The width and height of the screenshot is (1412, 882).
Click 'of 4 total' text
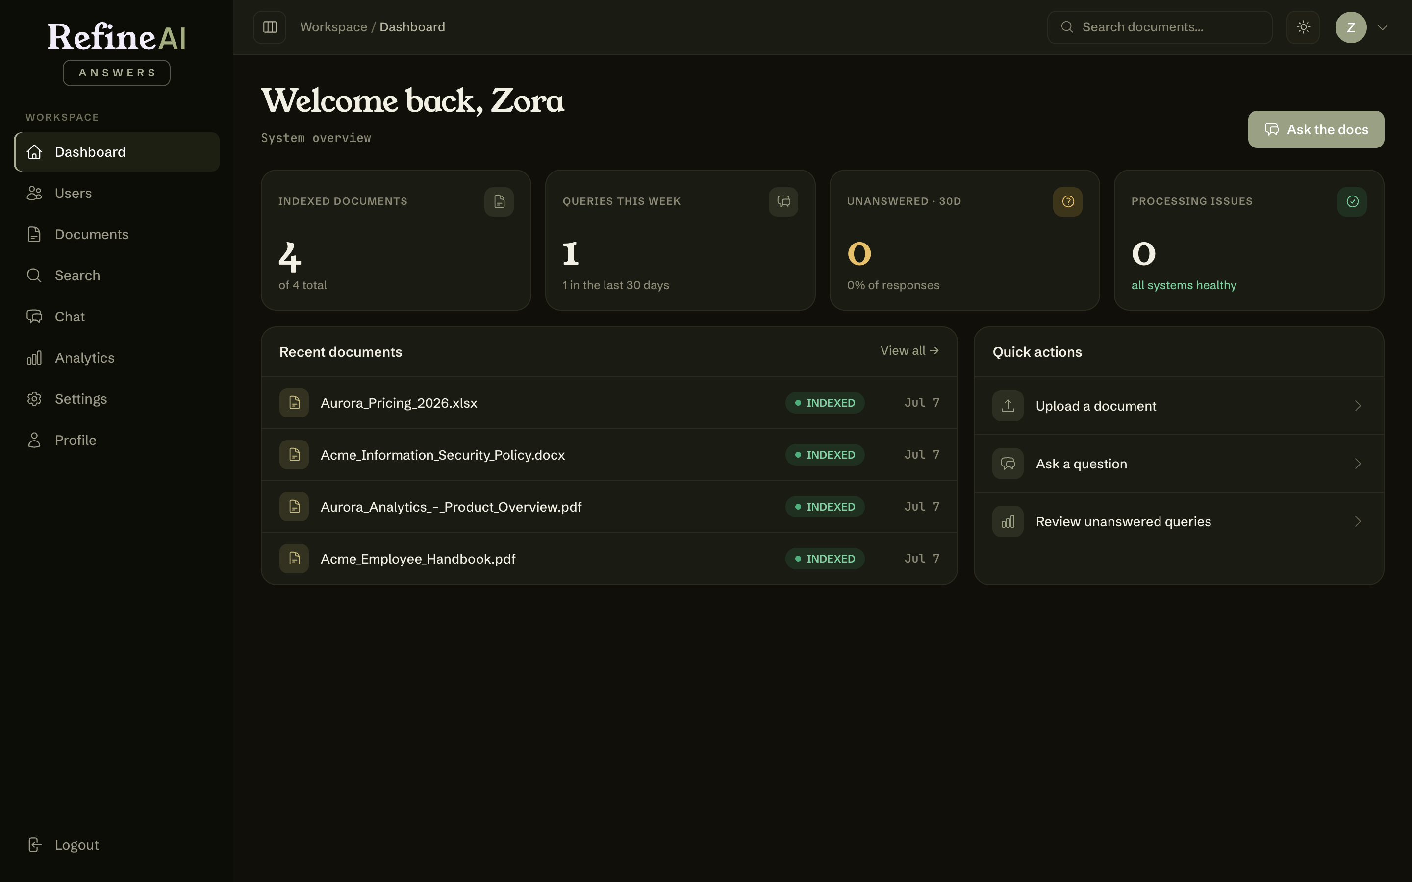303,285
